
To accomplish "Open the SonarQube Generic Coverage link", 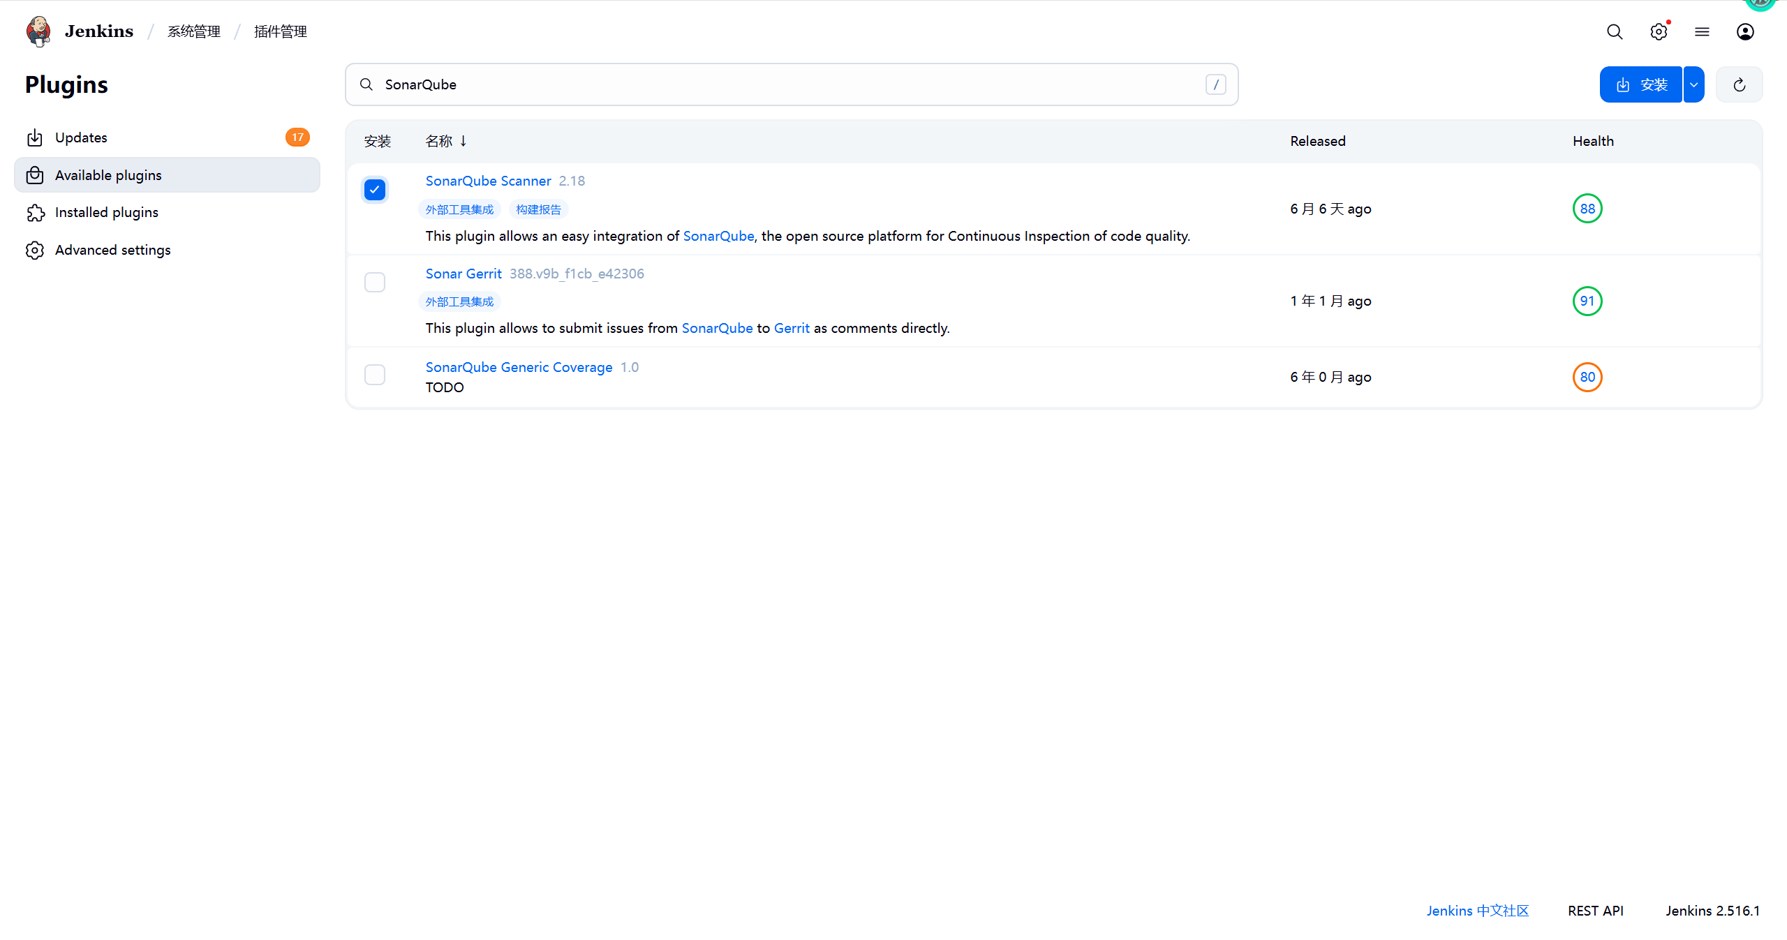I will pos(519,367).
